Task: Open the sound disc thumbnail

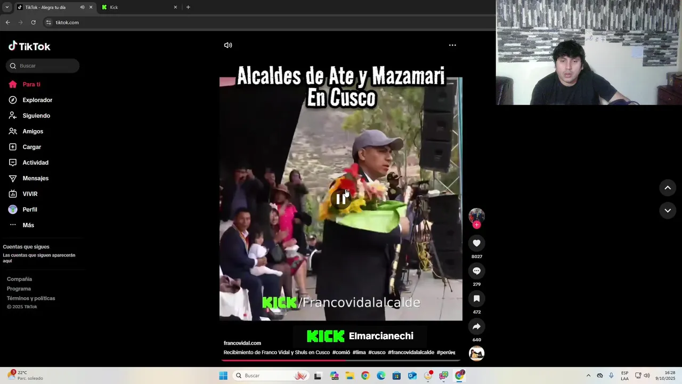Action: [x=476, y=353]
